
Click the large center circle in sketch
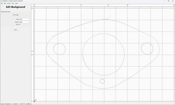[x=103, y=54]
